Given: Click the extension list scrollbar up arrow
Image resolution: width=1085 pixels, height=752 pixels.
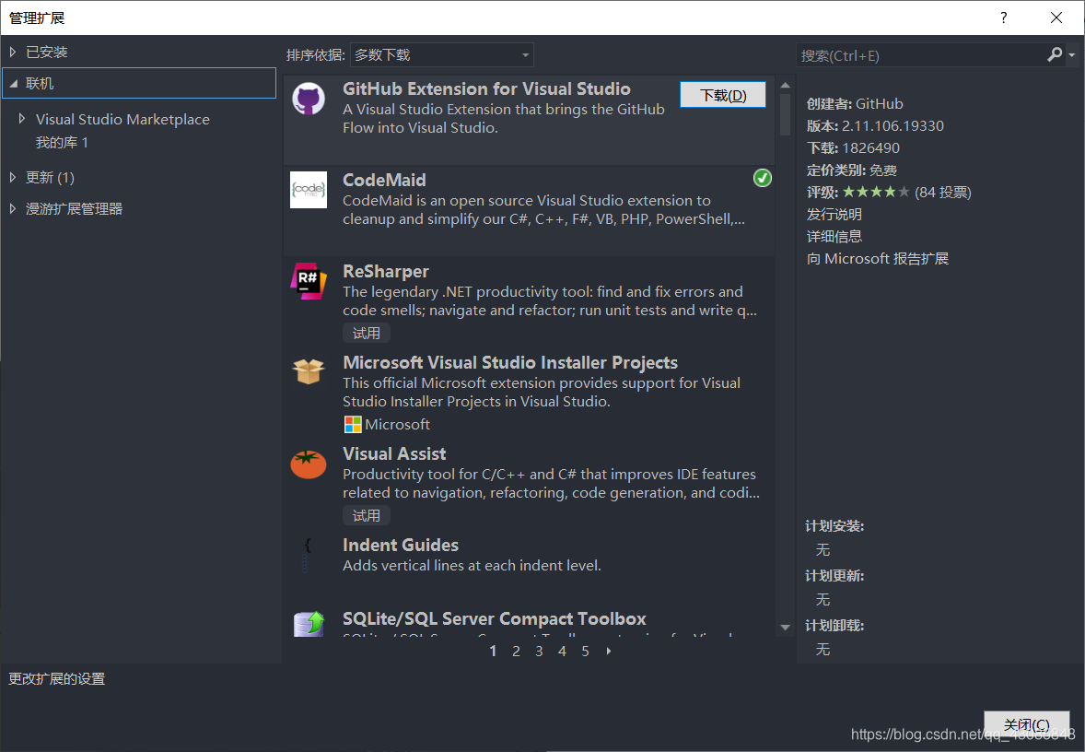Looking at the screenshot, I should pos(785,85).
